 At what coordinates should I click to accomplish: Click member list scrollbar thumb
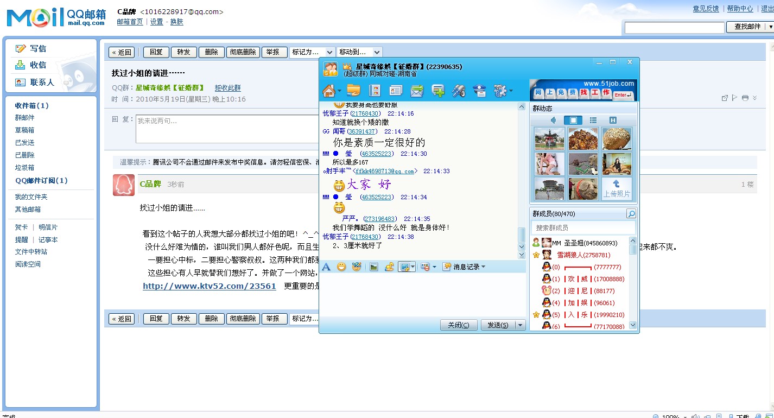633,249
